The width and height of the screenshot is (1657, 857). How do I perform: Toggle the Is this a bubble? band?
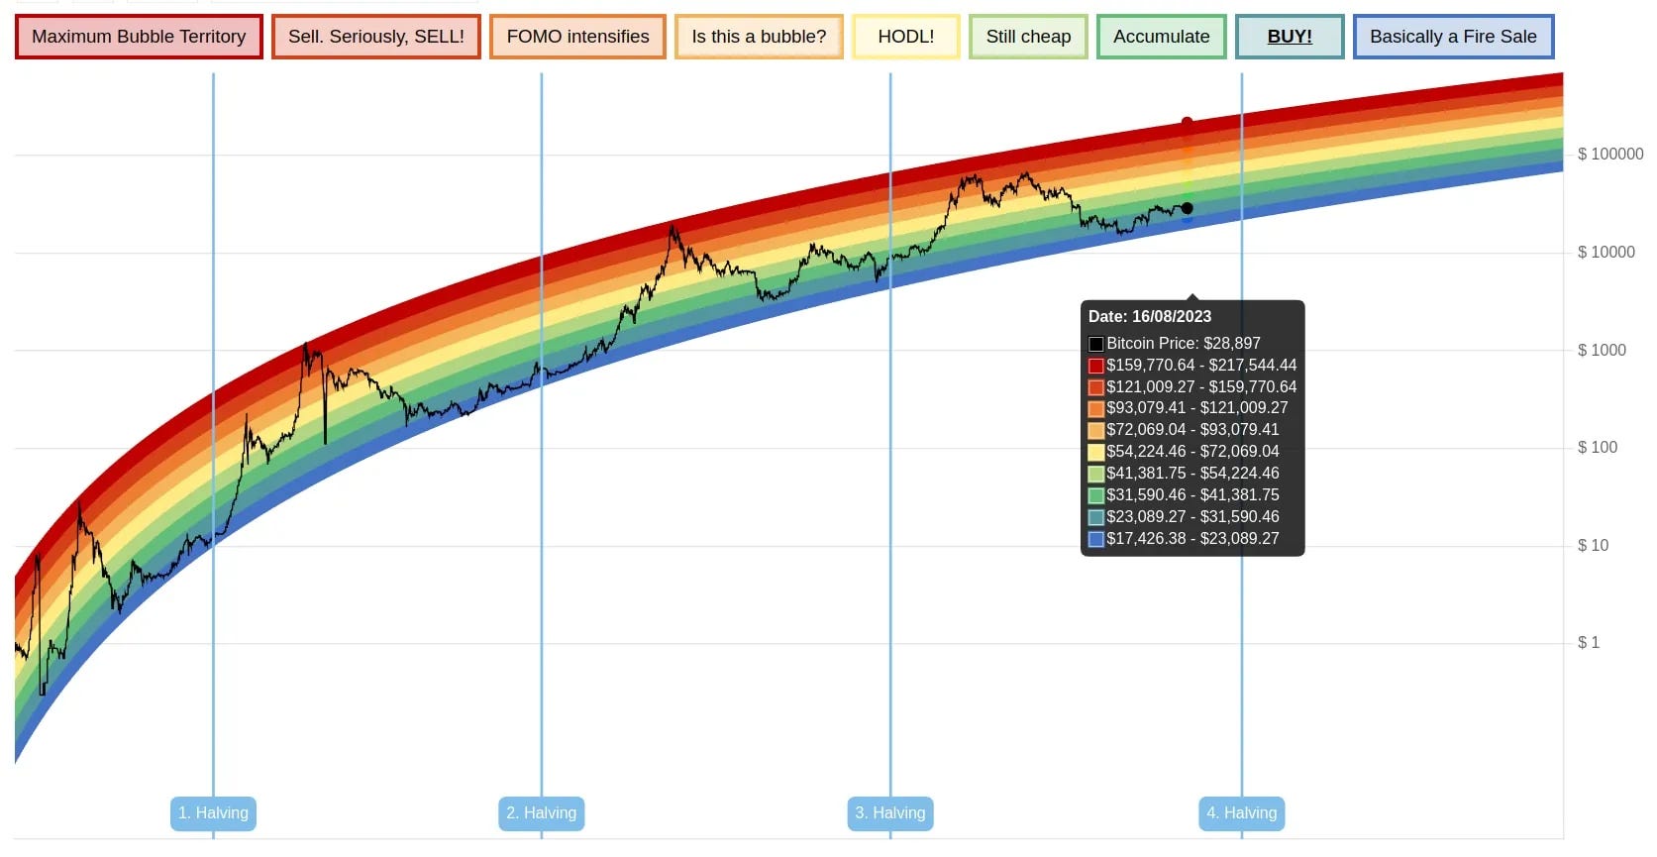tap(759, 37)
